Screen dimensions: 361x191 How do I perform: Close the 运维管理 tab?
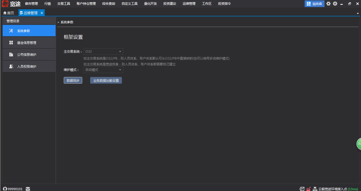click(x=42, y=13)
